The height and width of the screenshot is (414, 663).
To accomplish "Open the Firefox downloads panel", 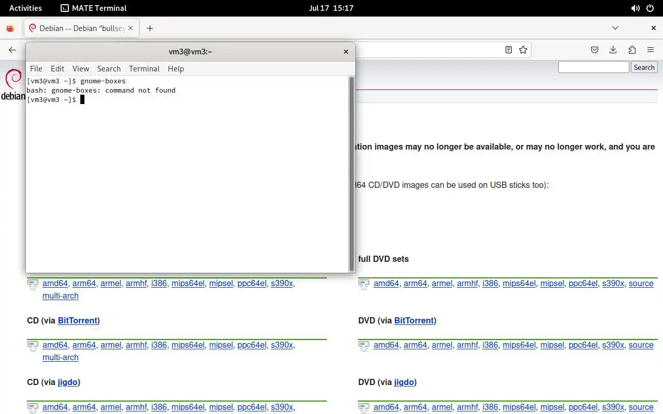I will point(613,50).
